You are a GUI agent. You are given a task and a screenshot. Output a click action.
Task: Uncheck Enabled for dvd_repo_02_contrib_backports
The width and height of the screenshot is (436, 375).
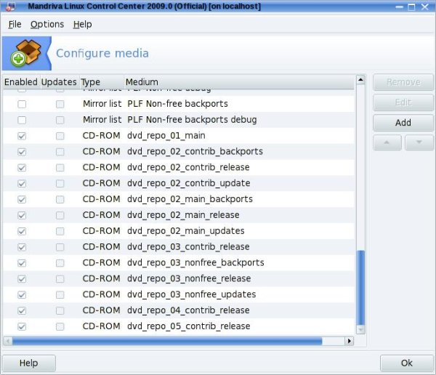click(x=22, y=152)
